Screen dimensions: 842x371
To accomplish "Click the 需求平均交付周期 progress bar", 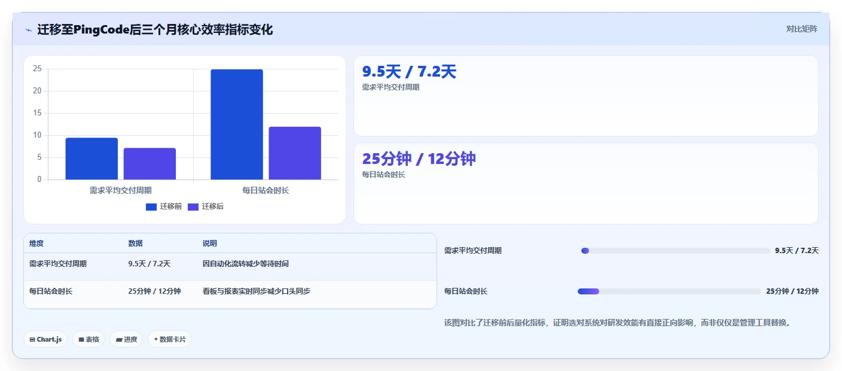I will point(675,251).
